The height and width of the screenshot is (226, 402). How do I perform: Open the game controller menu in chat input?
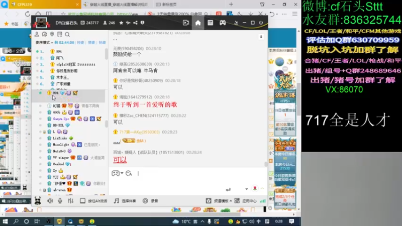(118, 173)
